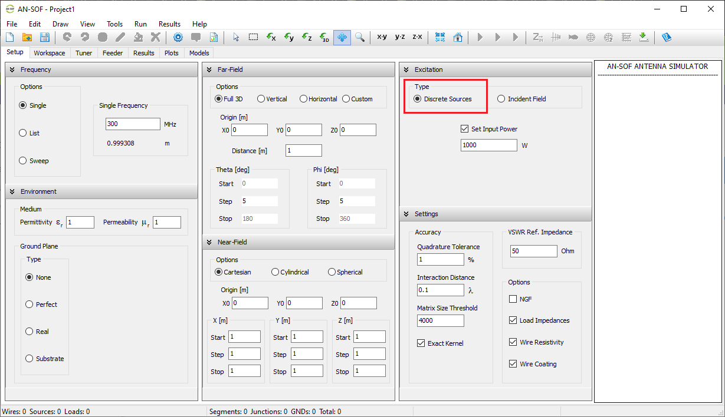This screenshot has width=725, height=417.
Task: Toggle the highlighted move/pan tool
Action: pos(342,37)
